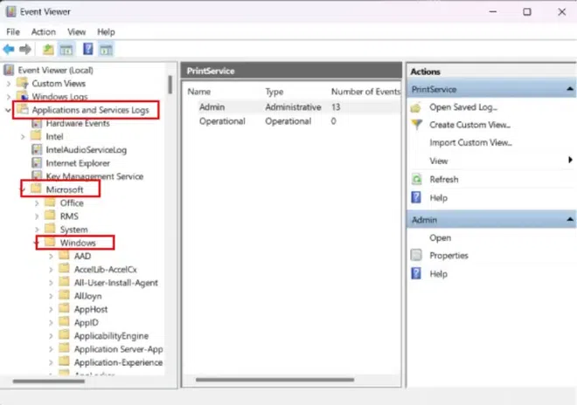Open the View submenu arrow

tap(570, 160)
